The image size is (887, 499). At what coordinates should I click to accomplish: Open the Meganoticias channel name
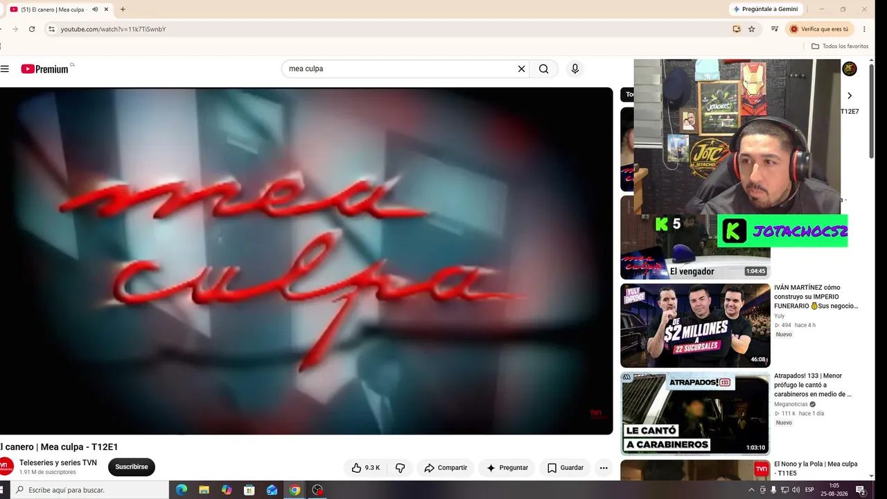[791, 404]
